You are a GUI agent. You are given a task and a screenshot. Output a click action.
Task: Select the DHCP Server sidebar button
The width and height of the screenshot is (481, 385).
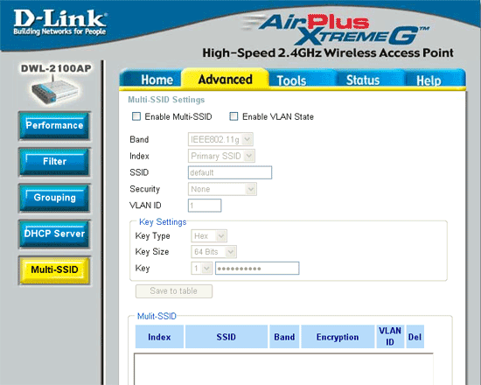54,234
